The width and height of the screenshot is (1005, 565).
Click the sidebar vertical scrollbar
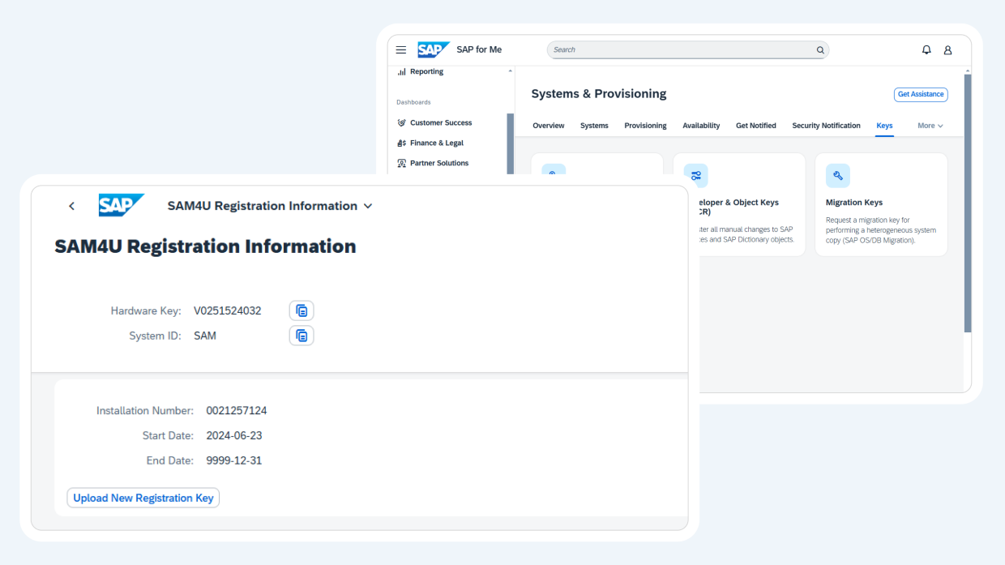point(511,143)
